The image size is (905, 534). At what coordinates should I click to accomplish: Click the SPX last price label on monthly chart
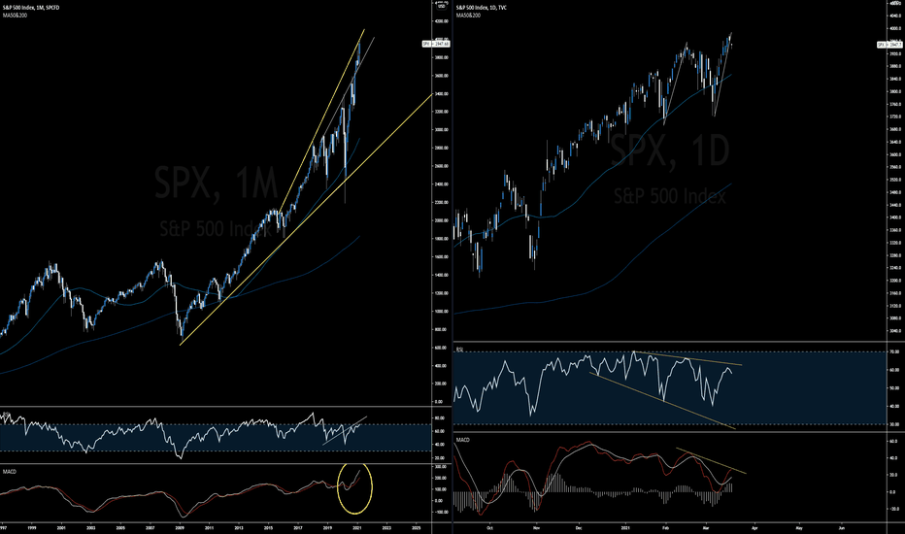(436, 44)
